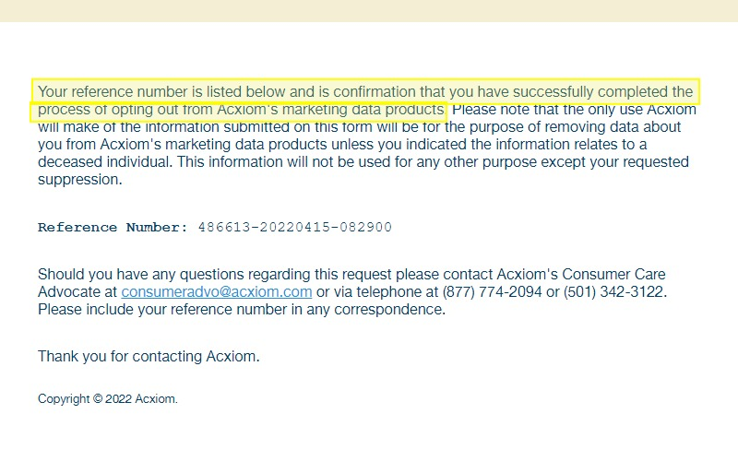
Task: Click the phone number (877) 774-2094
Action: 492,292
